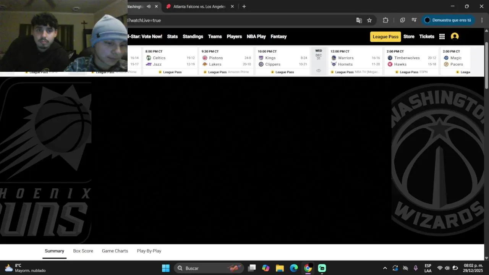Click League Pass on Warriors-Hornets card
Image resolution: width=489 pixels, height=275 pixels.
(342, 72)
